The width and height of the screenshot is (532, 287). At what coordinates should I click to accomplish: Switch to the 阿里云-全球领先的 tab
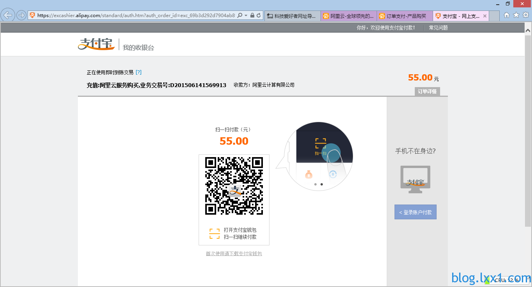pos(349,16)
